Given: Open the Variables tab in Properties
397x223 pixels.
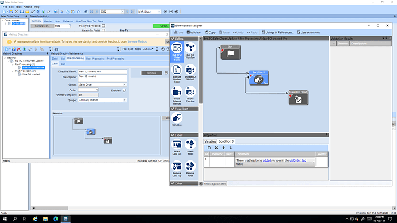Looking at the screenshot, I should pyautogui.click(x=210, y=141).
